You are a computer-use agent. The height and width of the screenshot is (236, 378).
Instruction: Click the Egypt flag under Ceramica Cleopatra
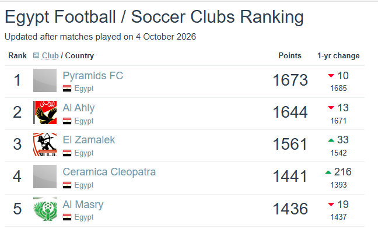67,185
